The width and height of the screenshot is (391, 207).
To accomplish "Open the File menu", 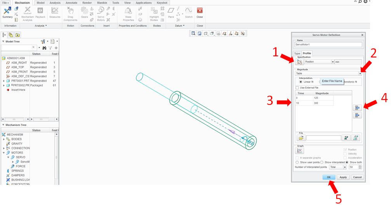I will [x=5, y=3].
